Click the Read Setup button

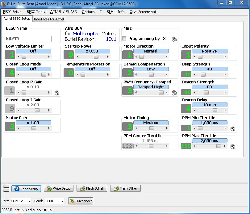26,189
